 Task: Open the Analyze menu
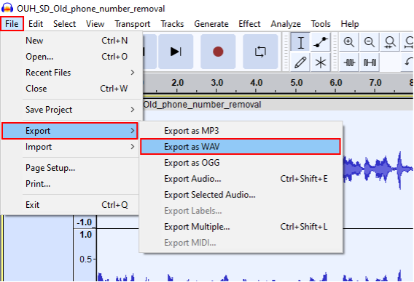[286, 24]
